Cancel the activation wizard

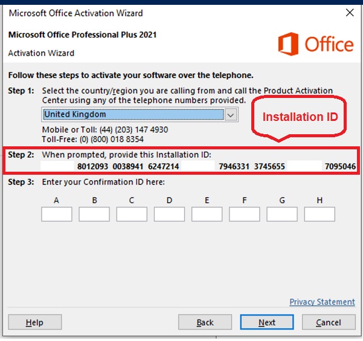pyautogui.click(x=328, y=323)
